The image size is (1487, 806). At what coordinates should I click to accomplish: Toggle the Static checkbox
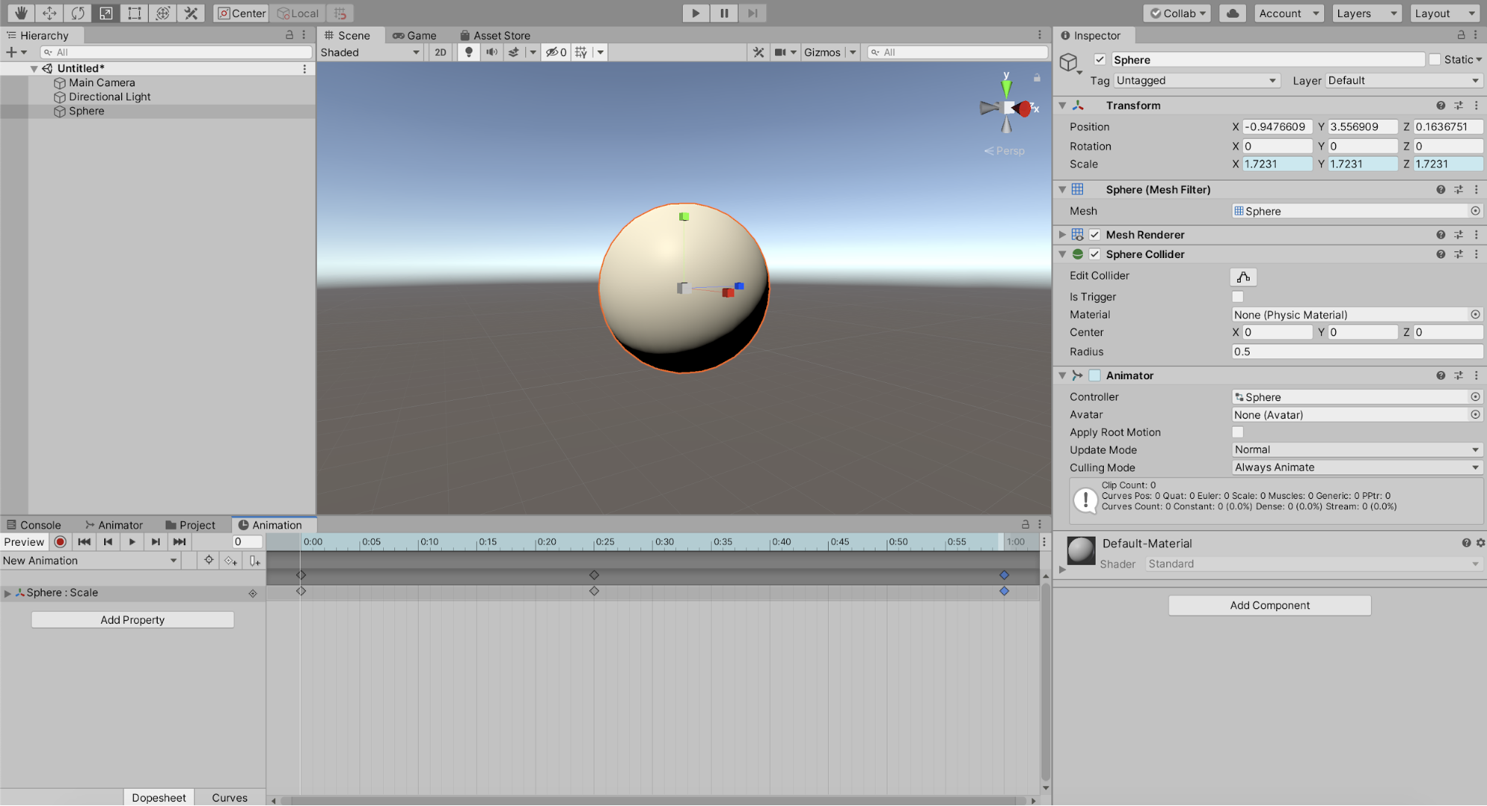(1435, 59)
